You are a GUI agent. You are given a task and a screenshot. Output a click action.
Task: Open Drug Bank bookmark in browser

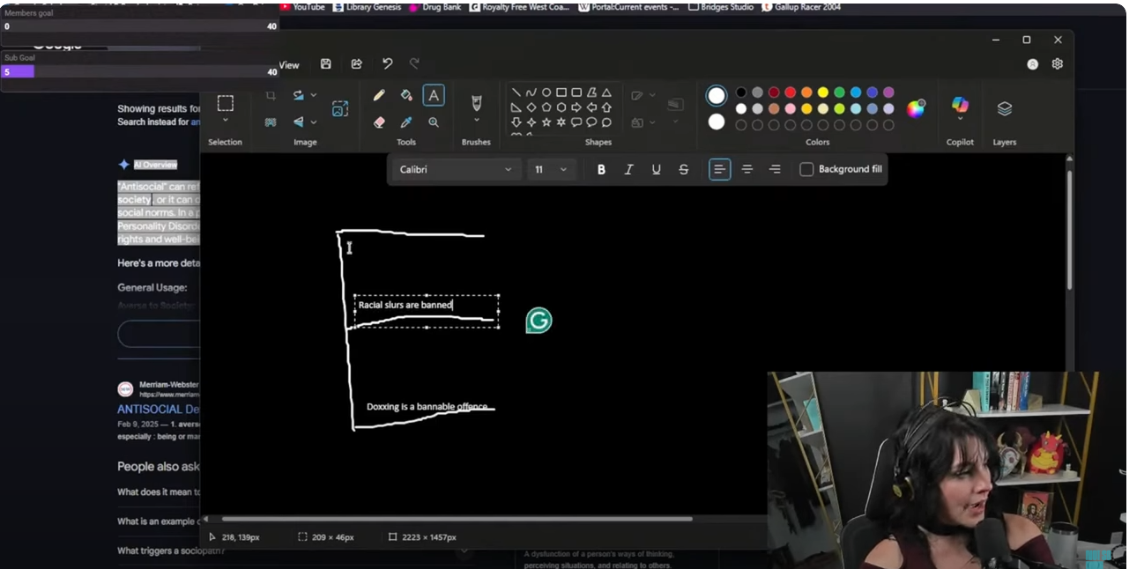tap(435, 7)
